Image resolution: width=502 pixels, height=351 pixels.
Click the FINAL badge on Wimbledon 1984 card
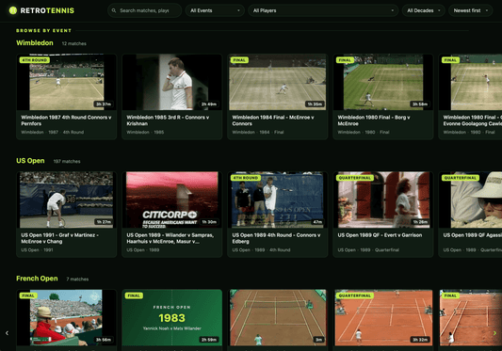tap(239, 60)
